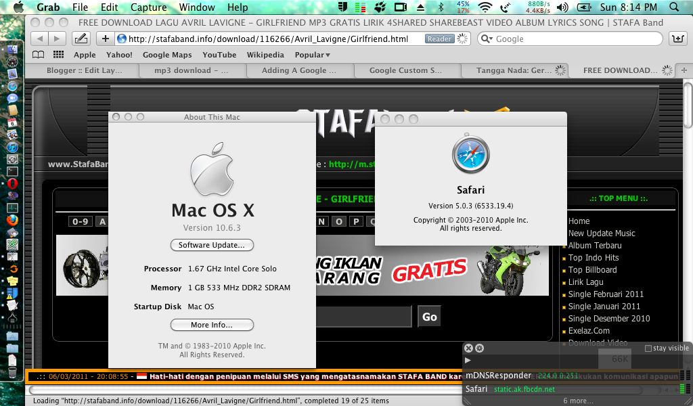Click the eject icon in menu bar
Viewport: 693px width, 406px height.
(420, 7)
